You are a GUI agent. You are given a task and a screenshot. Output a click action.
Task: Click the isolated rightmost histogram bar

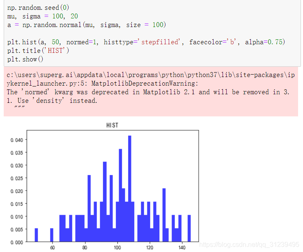click(x=189, y=228)
